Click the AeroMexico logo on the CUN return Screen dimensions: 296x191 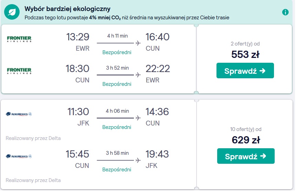coord(19,156)
